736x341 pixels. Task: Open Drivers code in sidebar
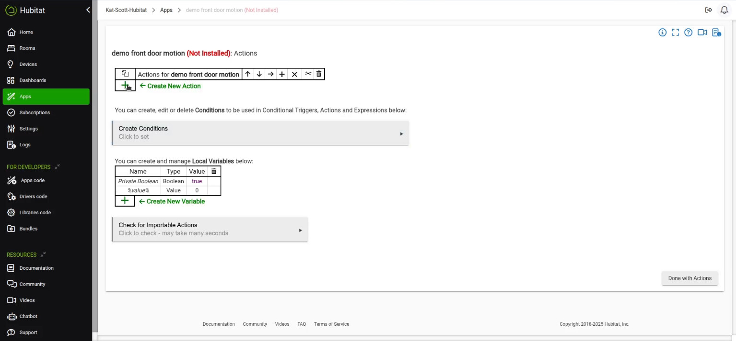(46, 197)
